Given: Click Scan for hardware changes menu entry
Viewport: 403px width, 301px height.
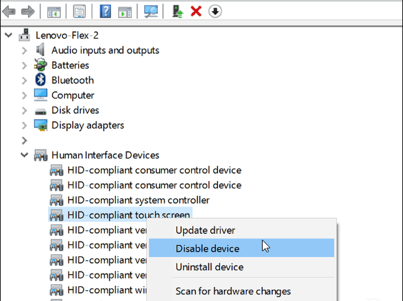Looking at the screenshot, I should tap(233, 291).
